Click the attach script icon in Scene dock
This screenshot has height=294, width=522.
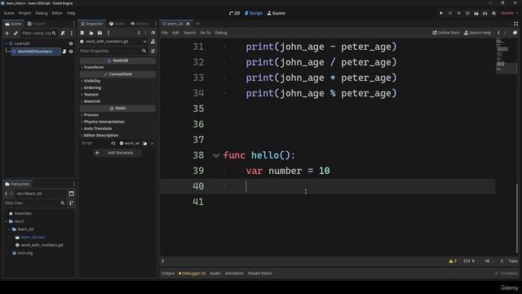click(63, 33)
